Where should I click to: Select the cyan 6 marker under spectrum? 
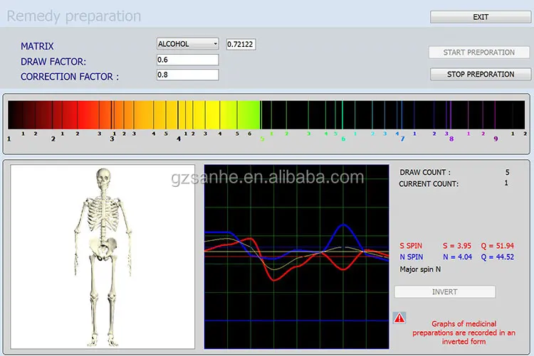pos(342,139)
